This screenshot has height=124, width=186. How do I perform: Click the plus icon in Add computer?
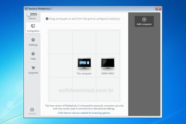click(x=144, y=19)
